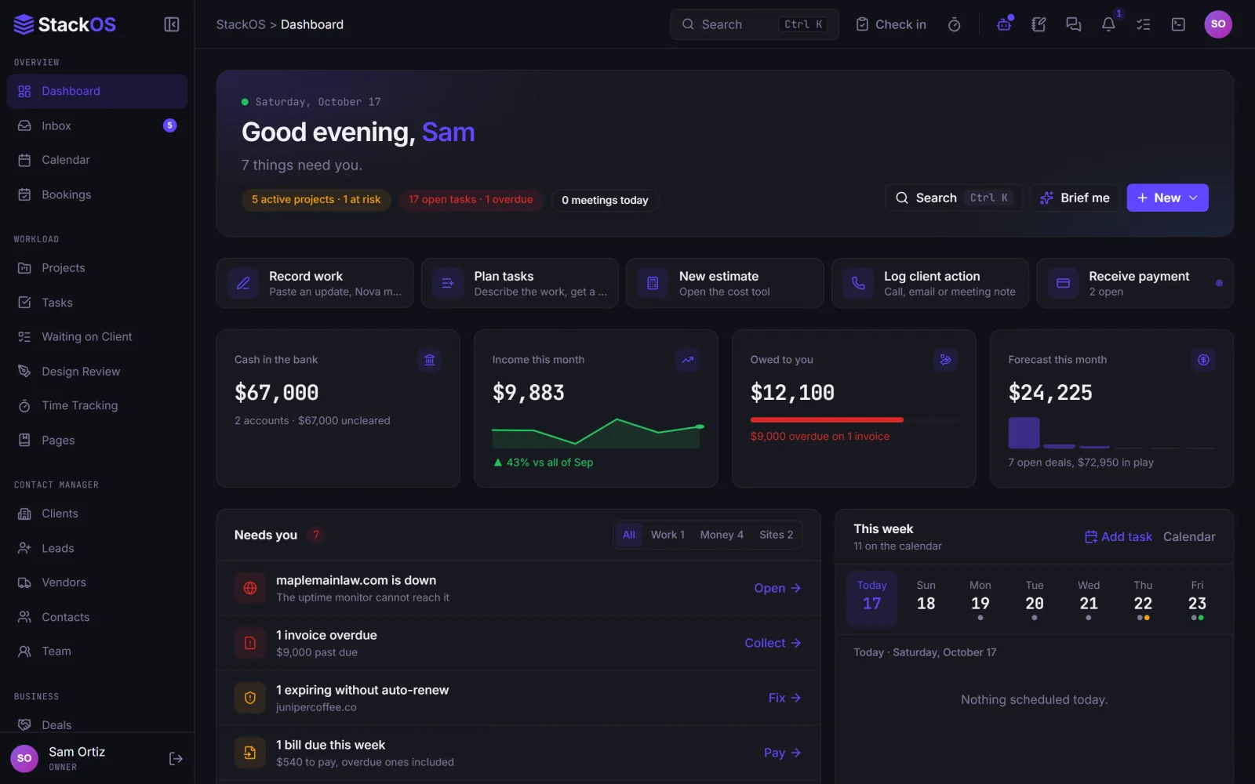Click the 5 active projects pill
Image resolution: width=1255 pixels, height=784 pixels.
coord(316,200)
